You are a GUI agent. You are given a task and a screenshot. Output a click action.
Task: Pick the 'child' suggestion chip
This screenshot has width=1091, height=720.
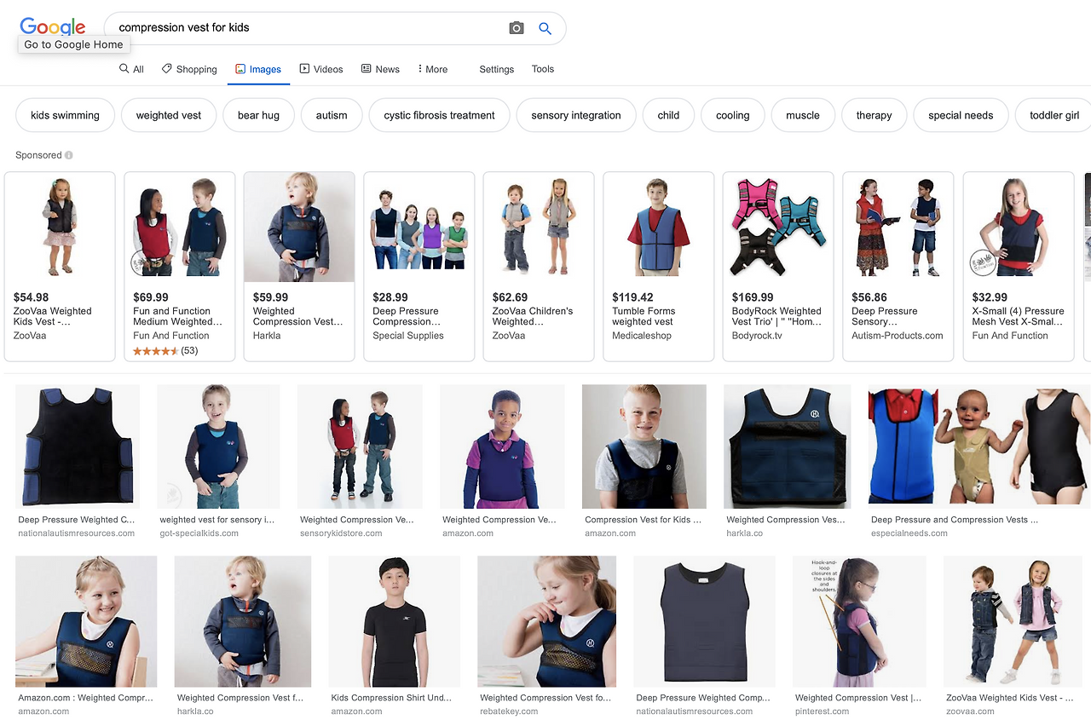[x=668, y=115]
